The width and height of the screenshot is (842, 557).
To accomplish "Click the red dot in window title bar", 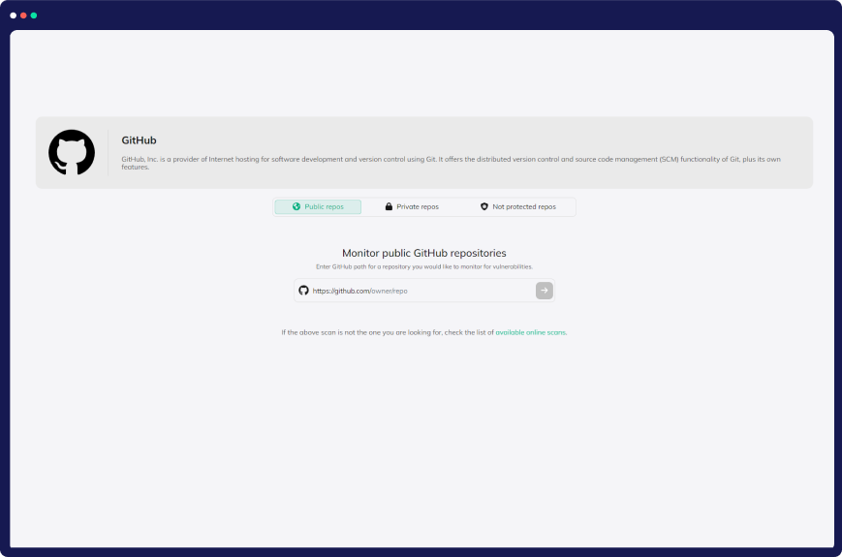I will 23,15.
